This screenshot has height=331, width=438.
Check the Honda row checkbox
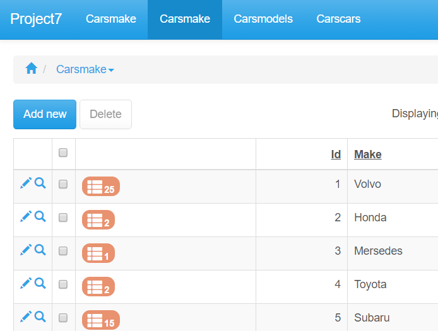coord(63,218)
